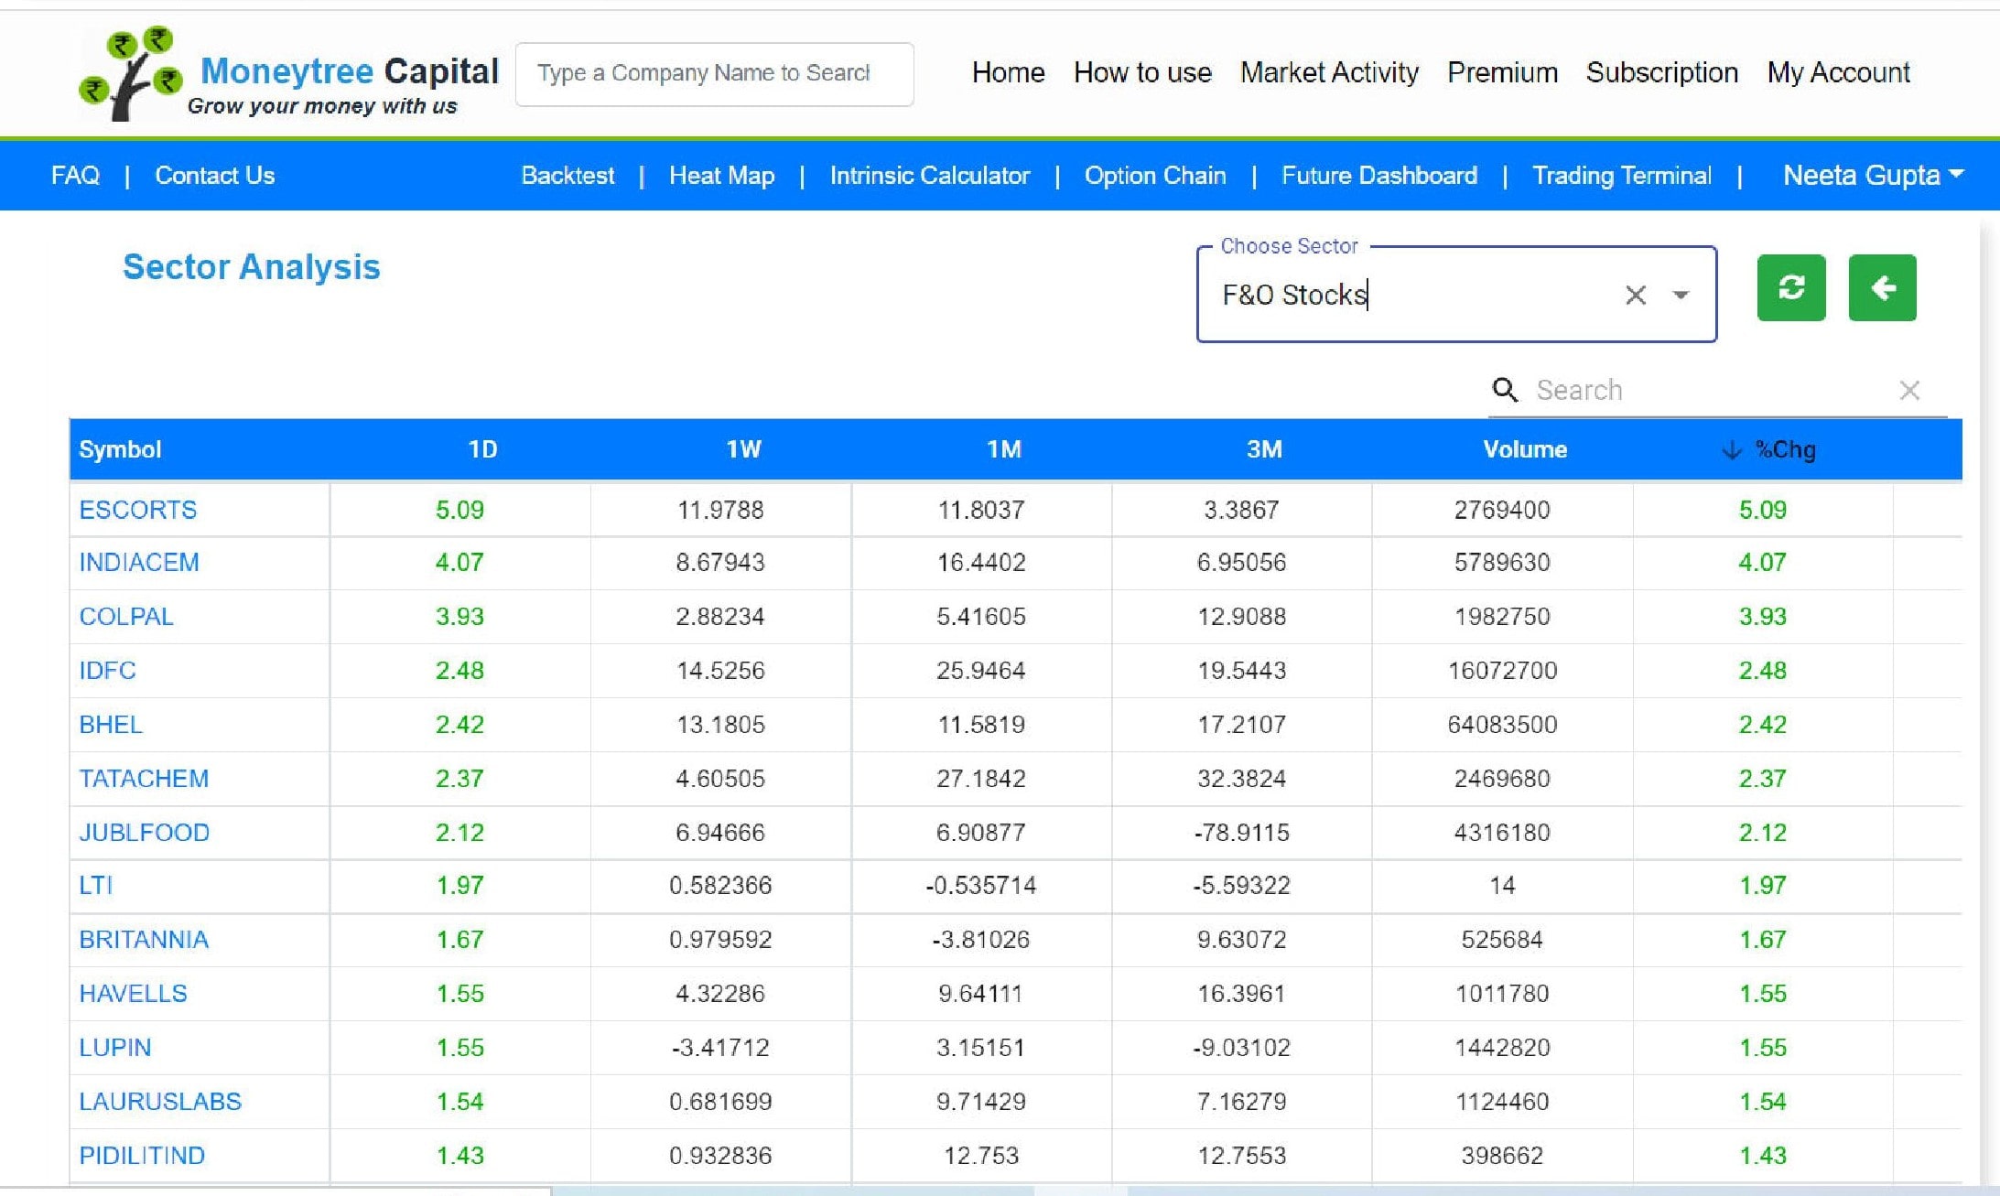Click the green refresh icon button
Screen dimensions: 2000x1196
(1791, 288)
